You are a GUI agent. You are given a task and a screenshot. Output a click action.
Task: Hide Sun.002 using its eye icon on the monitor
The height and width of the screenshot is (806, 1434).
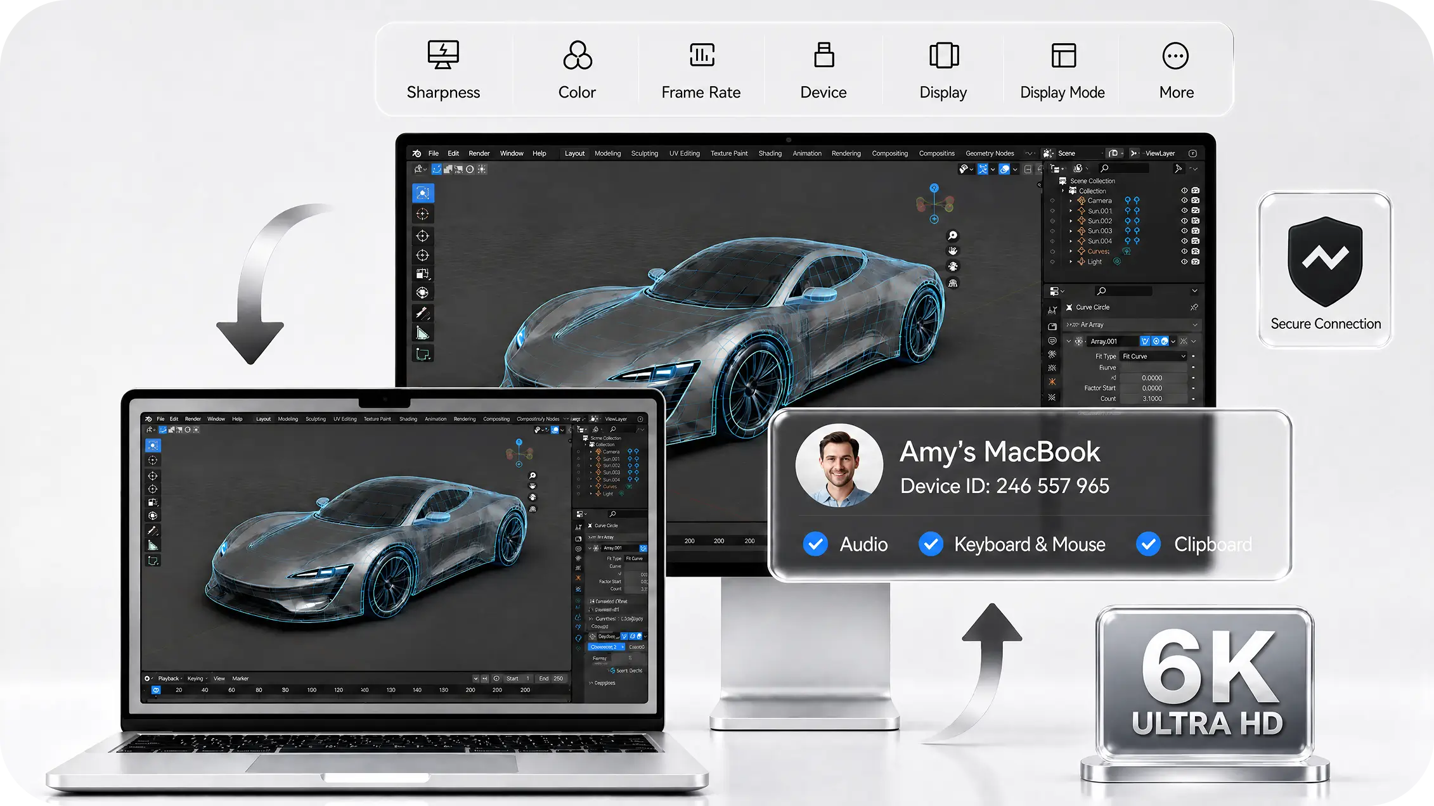[1184, 221]
